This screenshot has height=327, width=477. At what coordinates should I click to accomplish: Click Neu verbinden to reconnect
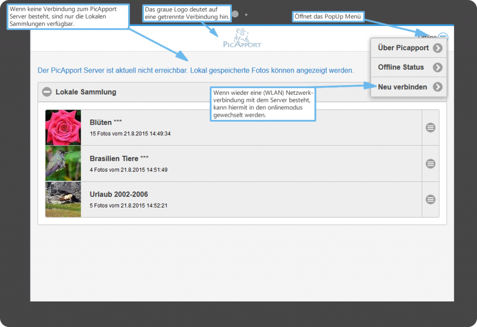[x=402, y=87]
